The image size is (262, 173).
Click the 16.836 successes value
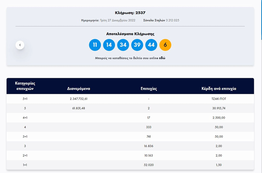tap(149, 146)
